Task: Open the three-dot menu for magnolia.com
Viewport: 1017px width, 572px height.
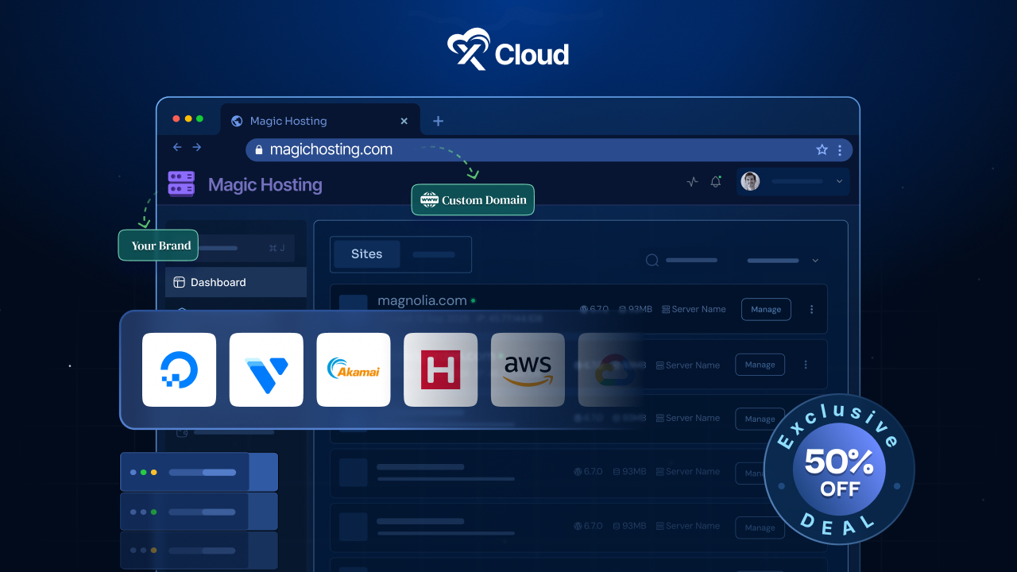Action: coord(811,309)
